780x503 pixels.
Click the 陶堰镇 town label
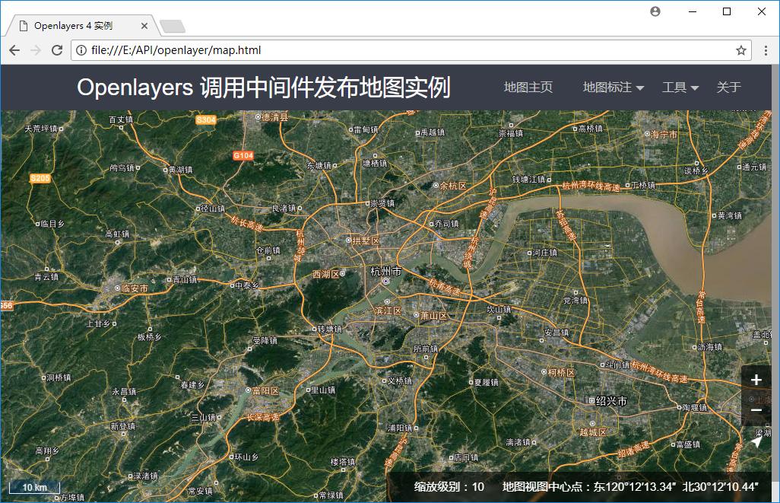[x=695, y=407]
